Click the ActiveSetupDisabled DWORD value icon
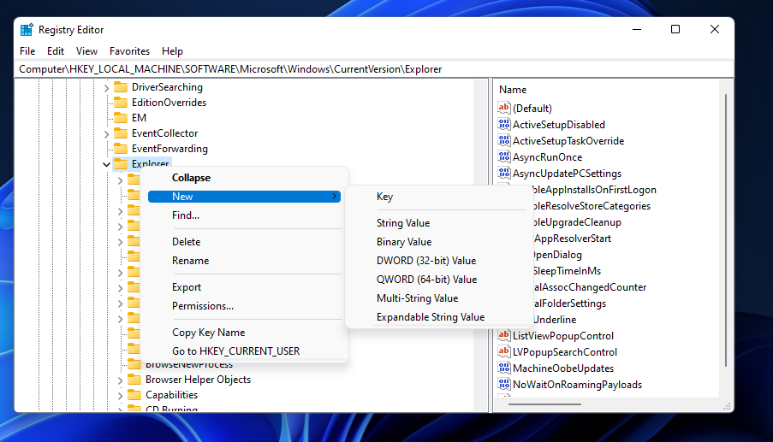The width and height of the screenshot is (773, 442). (504, 125)
